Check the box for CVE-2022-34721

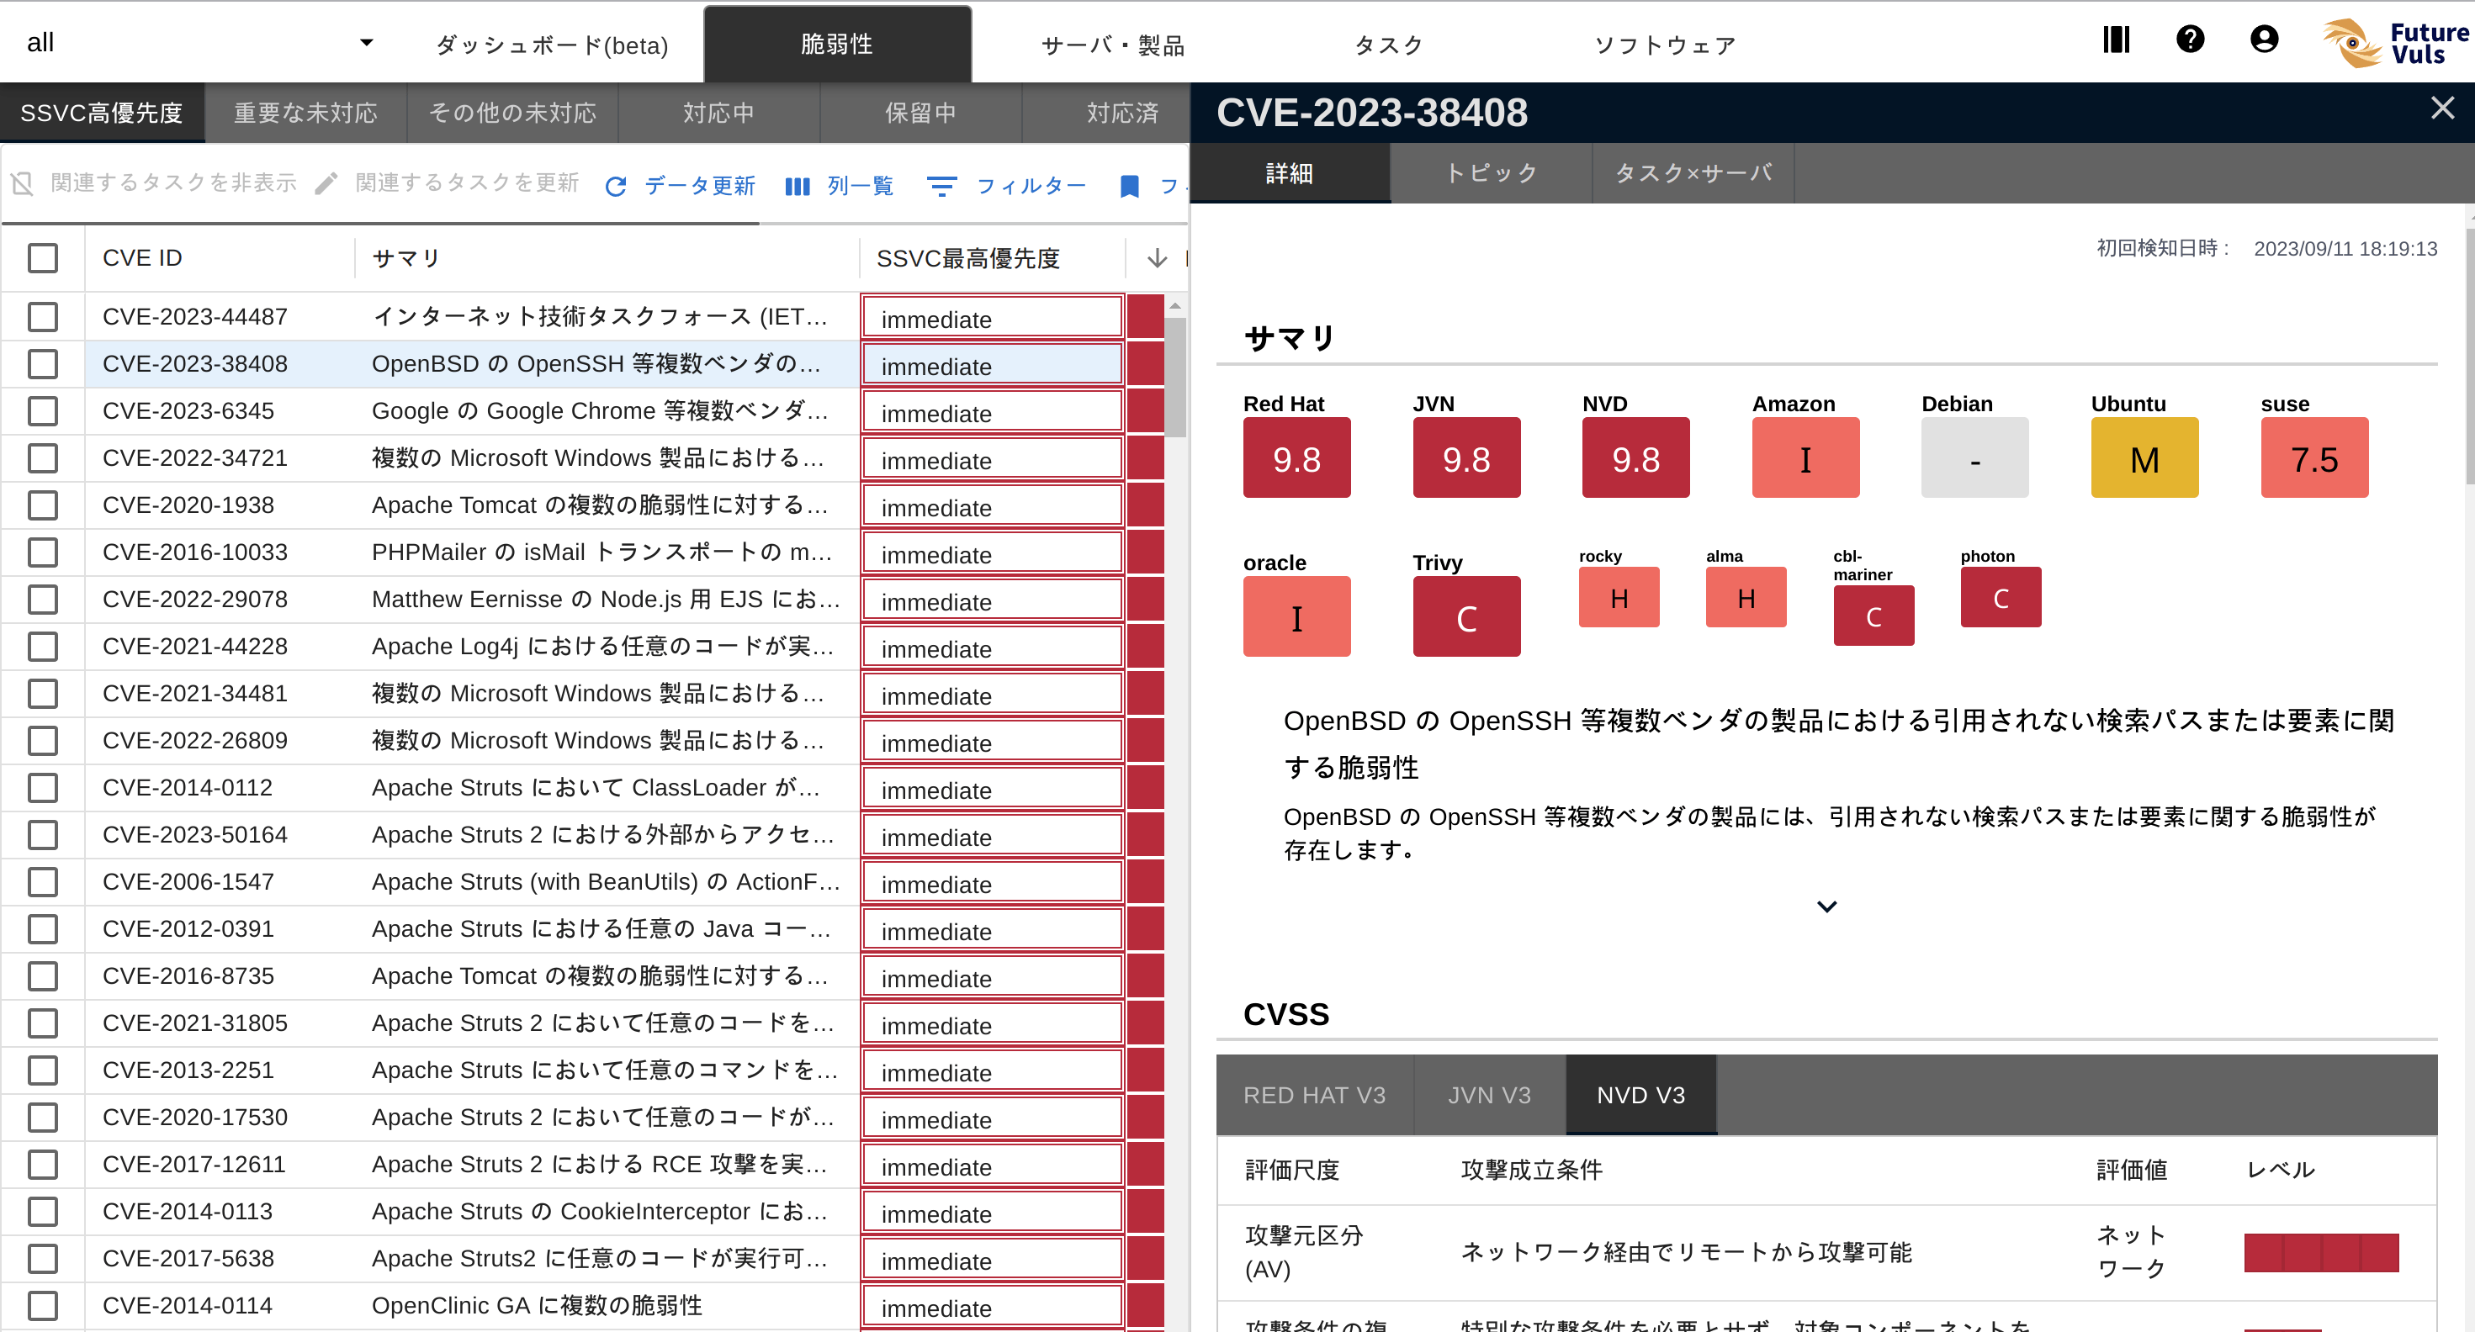(x=42, y=458)
